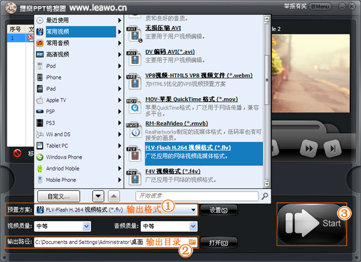Select 无损压缩 AVI format link
The height and width of the screenshot is (262, 361).
click(x=163, y=28)
